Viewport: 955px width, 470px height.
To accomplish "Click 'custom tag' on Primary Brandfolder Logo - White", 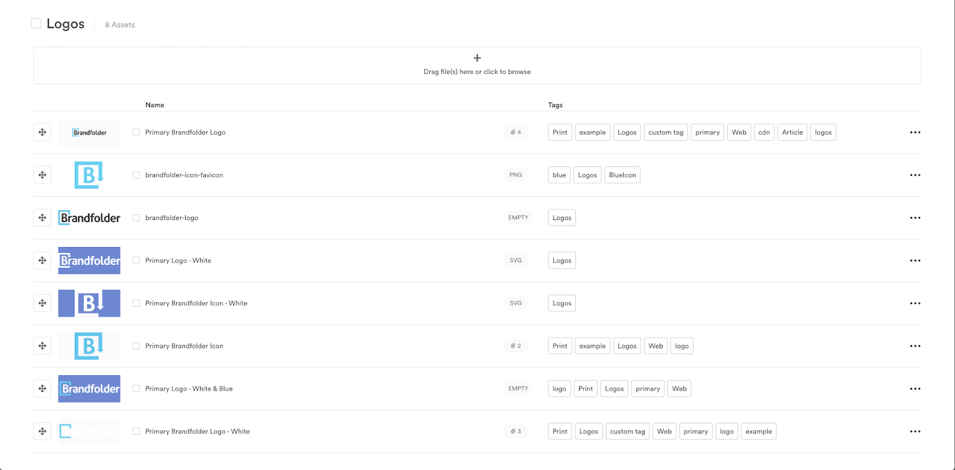I will [x=627, y=431].
